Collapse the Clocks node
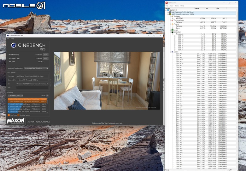Screen dimensions: 246x171 pyautogui.click(x=170, y=52)
